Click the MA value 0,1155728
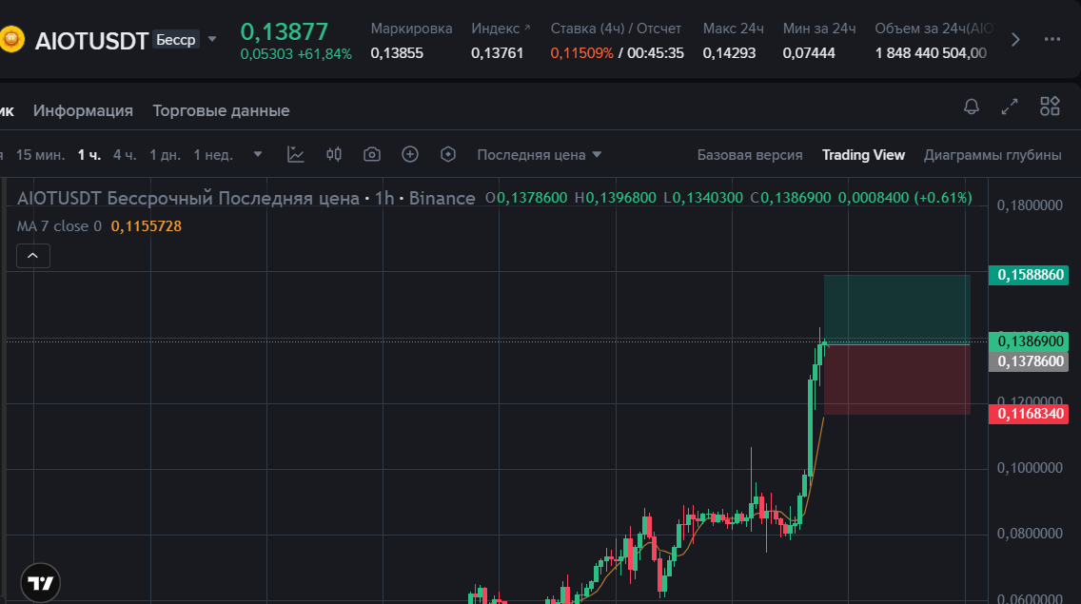1081x604 pixels. pos(147,226)
